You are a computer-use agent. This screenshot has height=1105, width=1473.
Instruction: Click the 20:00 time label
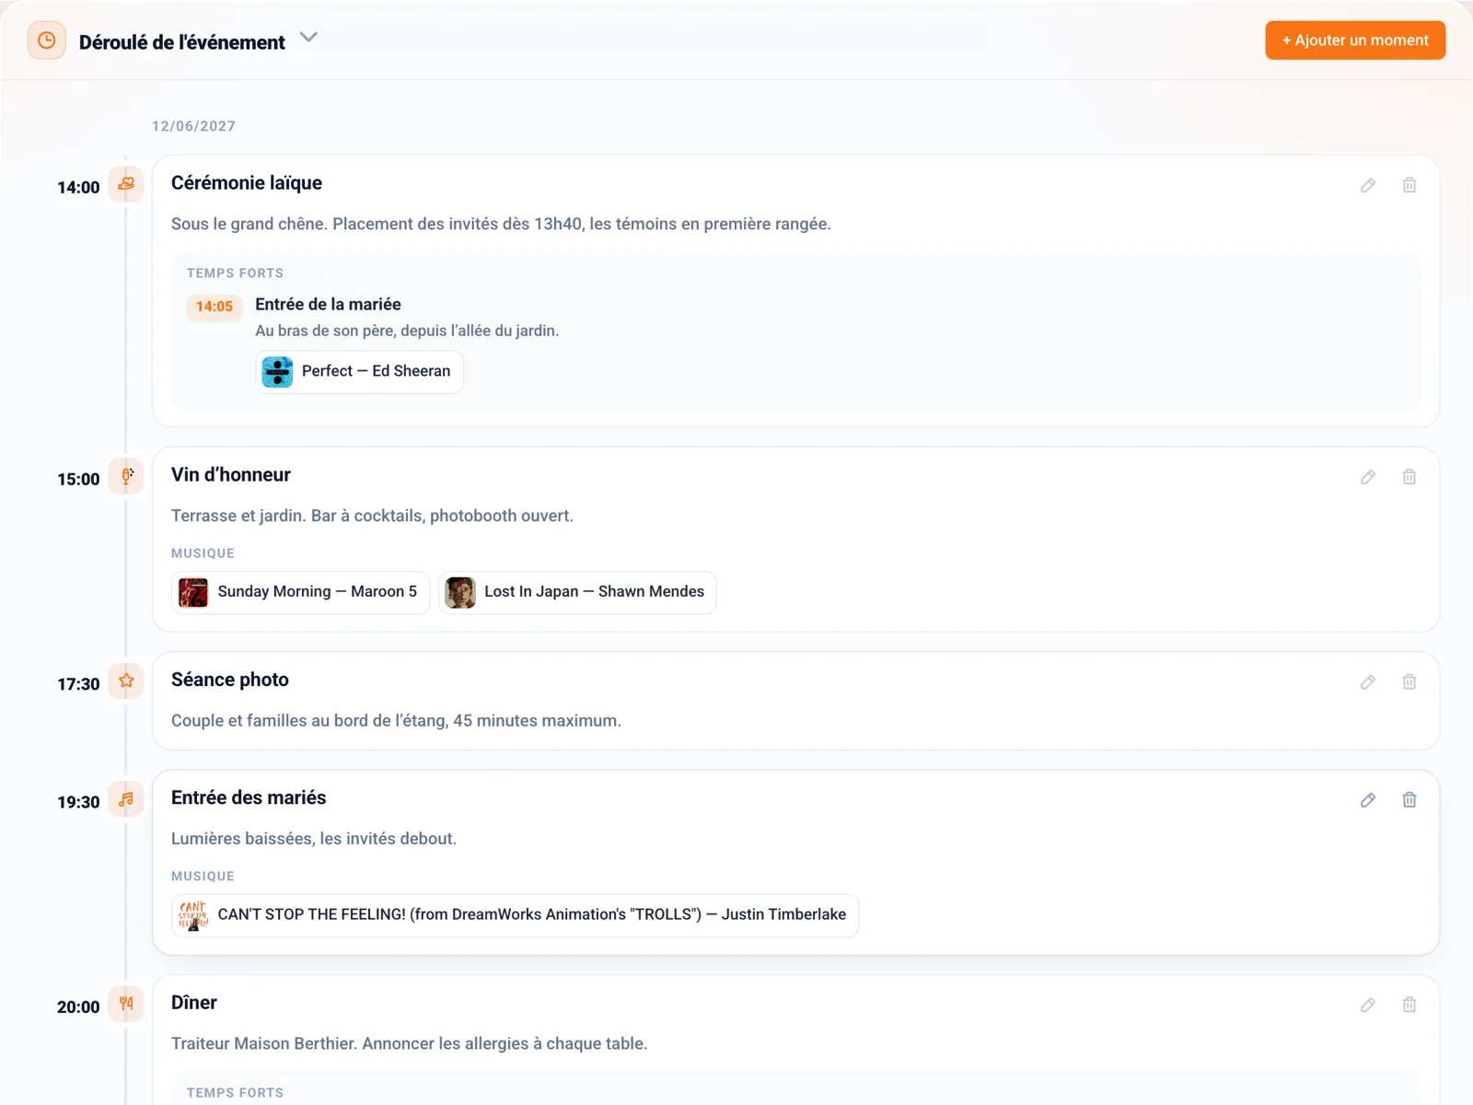coord(78,1007)
